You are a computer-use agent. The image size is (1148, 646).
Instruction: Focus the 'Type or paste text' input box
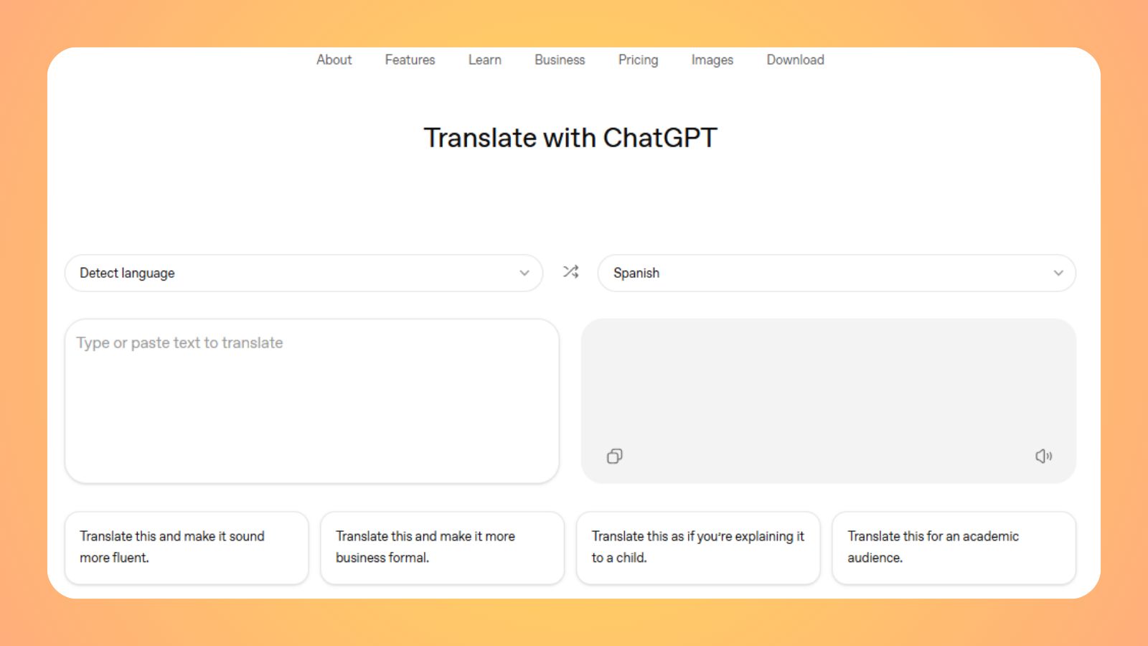pyautogui.click(x=311, y=401)
